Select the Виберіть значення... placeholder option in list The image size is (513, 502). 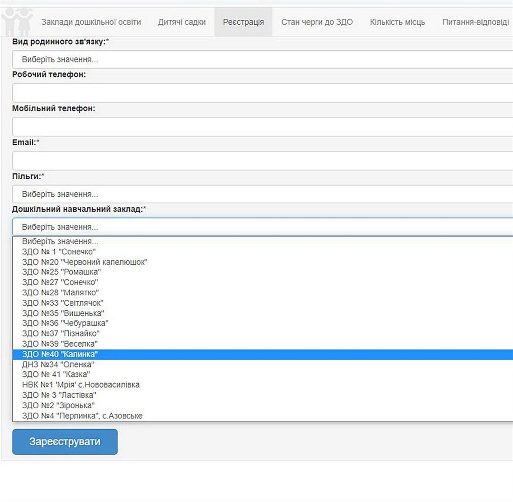click(x=263, y=242)
